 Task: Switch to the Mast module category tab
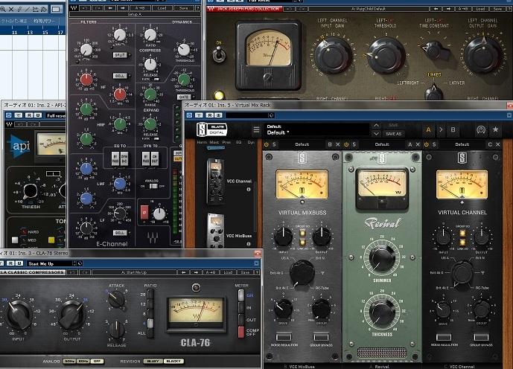click(214, 142)
